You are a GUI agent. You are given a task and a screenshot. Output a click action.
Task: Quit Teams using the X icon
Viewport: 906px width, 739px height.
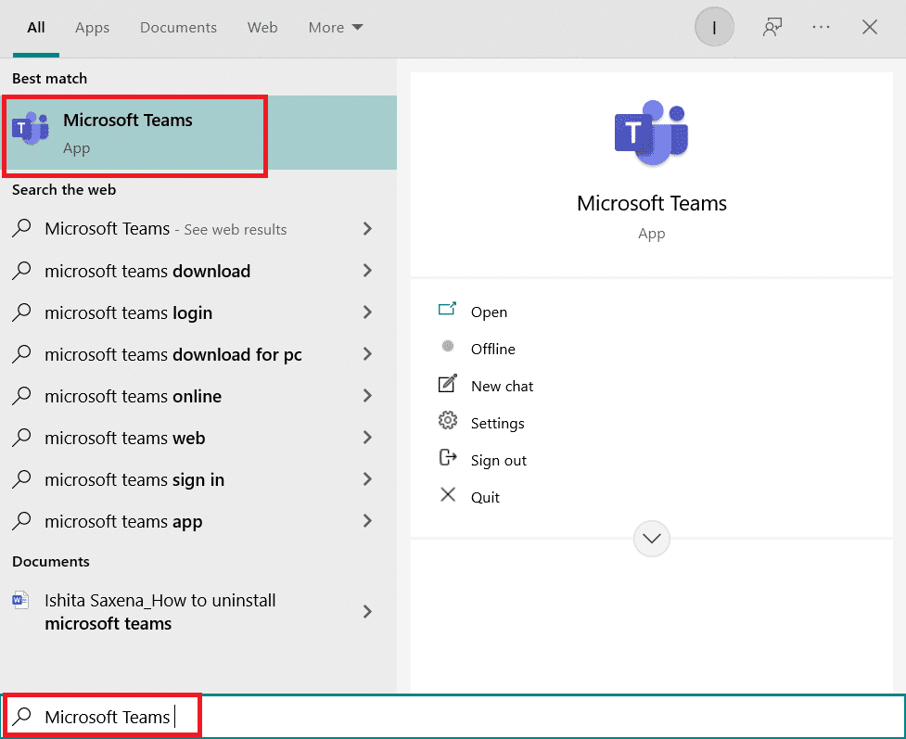pyautogui.click(x=449, y=496)
